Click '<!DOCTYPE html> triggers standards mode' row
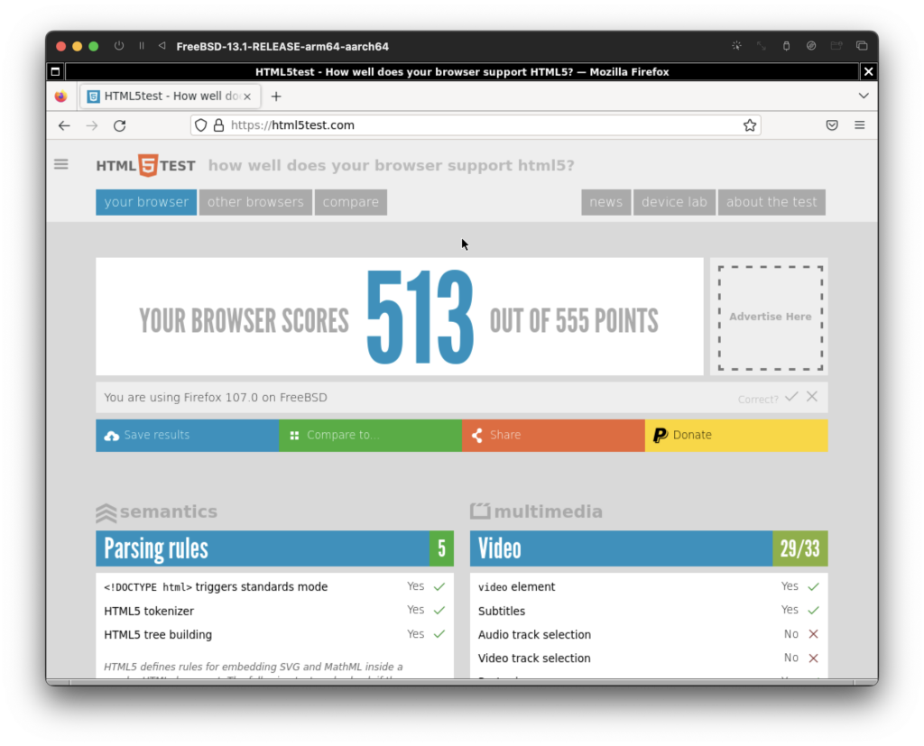The height and width of the screenshot is (746, 924). (274, 587)
